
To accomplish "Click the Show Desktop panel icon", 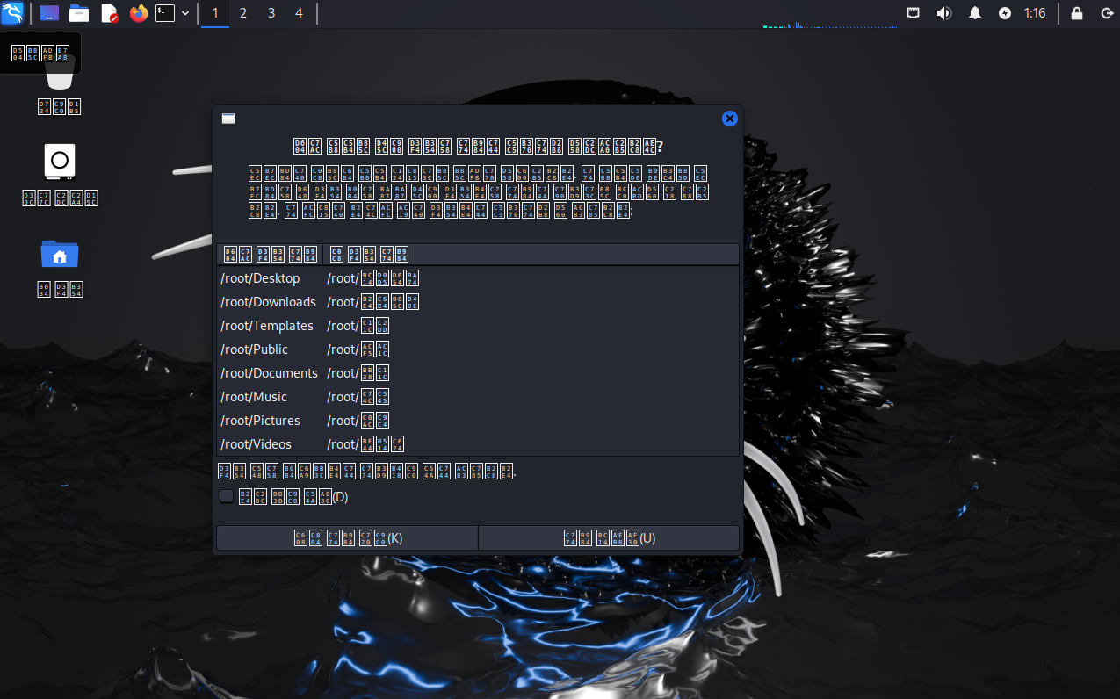I will click(50, 13).
